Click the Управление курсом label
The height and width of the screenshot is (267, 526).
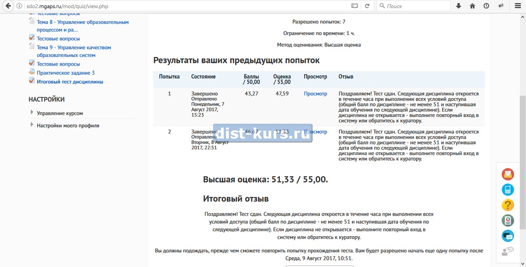[x=60, y=113]
